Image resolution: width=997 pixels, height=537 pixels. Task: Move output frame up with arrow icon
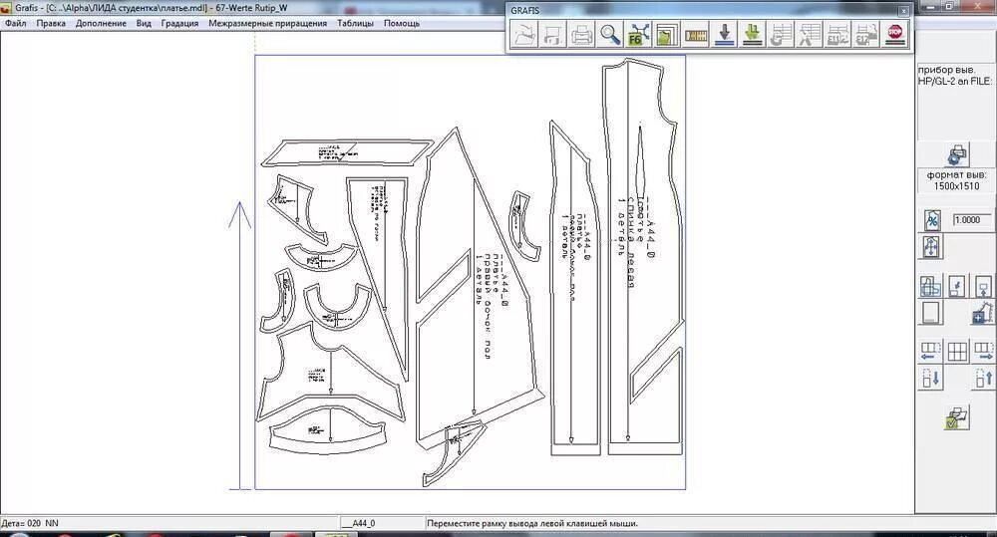click(984, 379)
